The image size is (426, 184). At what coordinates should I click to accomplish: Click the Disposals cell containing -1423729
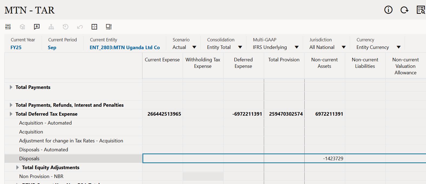(x=325, y=159)
